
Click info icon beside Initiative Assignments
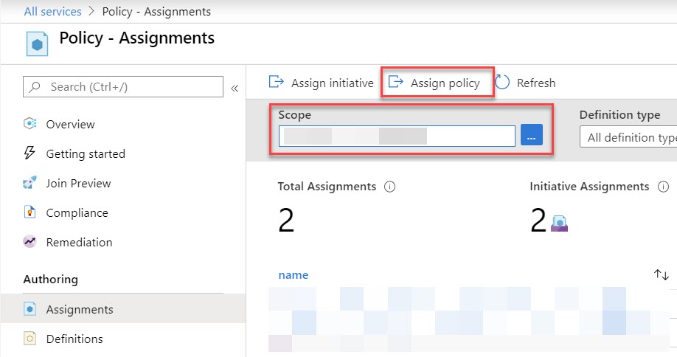click(663, 187)
